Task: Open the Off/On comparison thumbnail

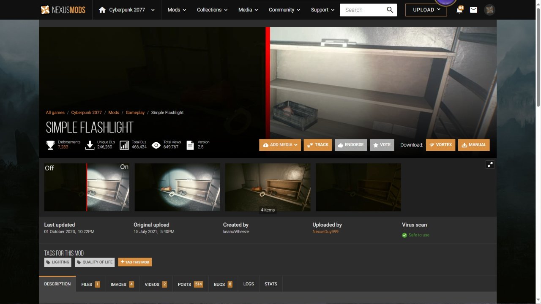Action: 87,187
